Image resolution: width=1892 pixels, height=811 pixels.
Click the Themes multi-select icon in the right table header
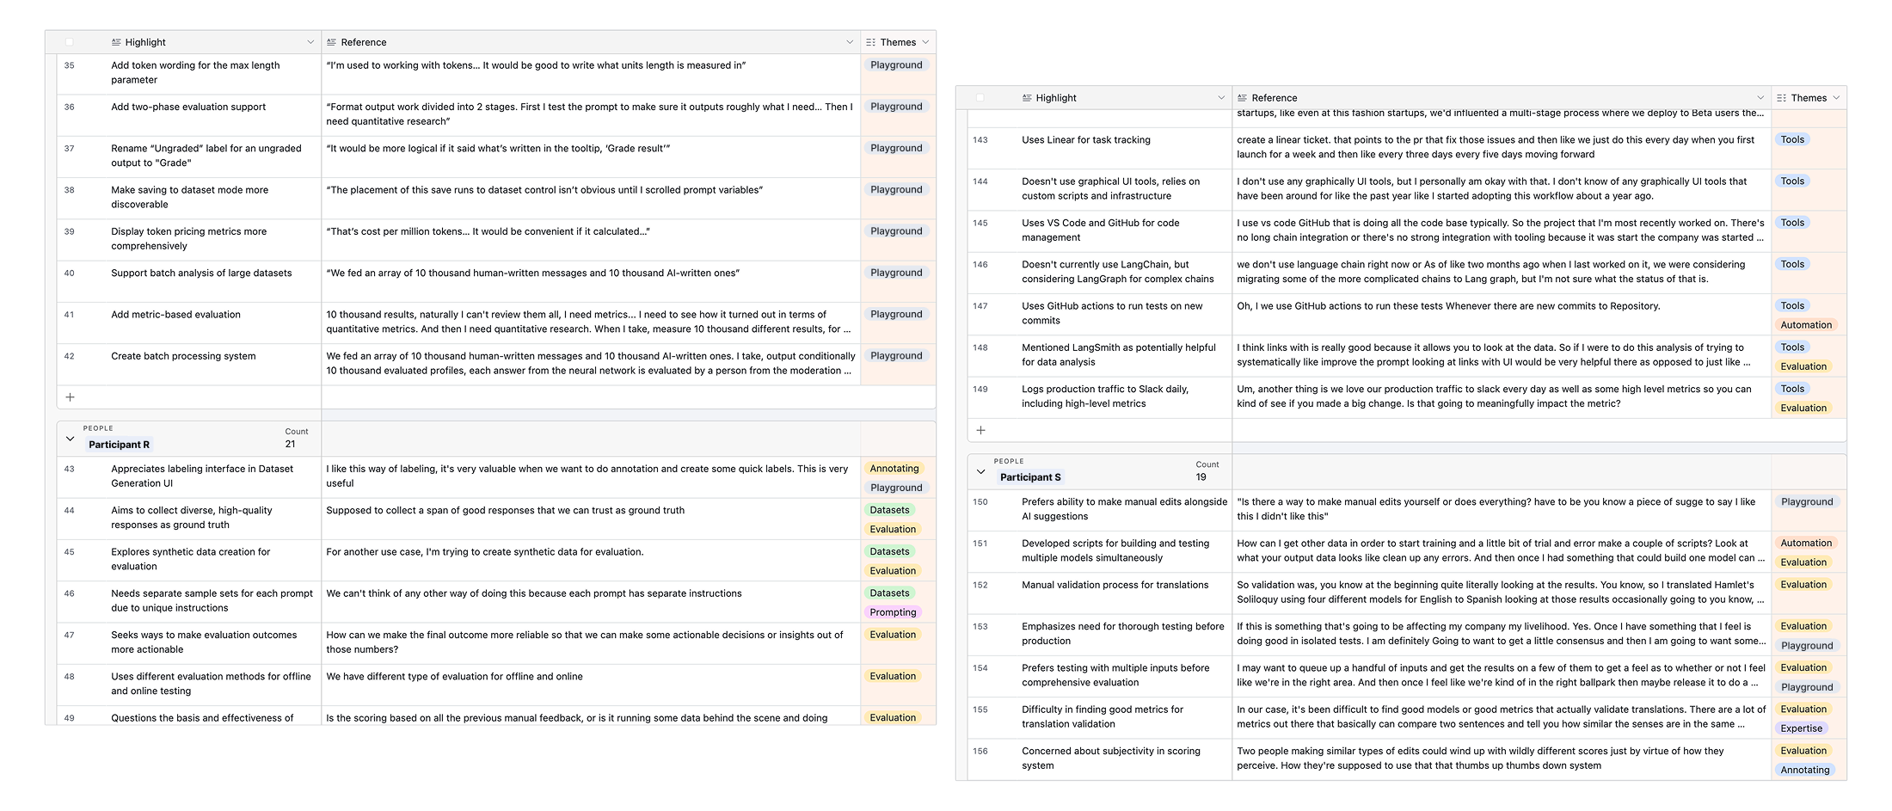click(x=1781, y=98)
